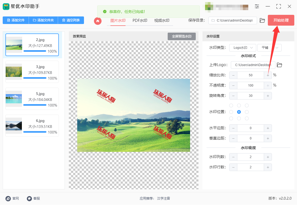Select top-center watermark position radio
The image size is (297, 205).
[239, 105]
